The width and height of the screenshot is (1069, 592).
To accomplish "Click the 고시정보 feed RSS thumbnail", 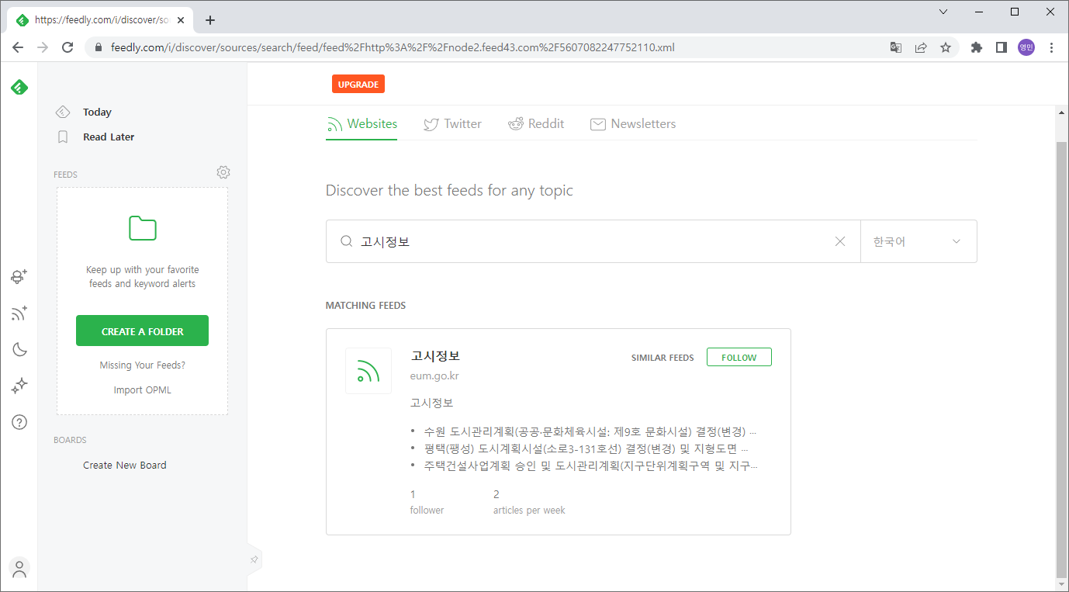I will tap(368, 371).
